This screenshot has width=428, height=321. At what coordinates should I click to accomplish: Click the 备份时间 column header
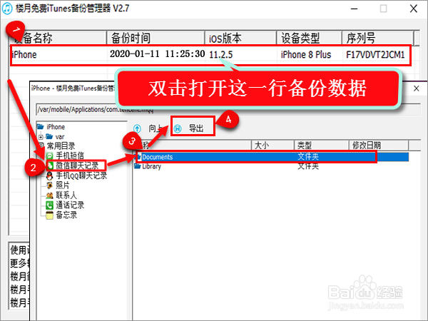(156, 38)
